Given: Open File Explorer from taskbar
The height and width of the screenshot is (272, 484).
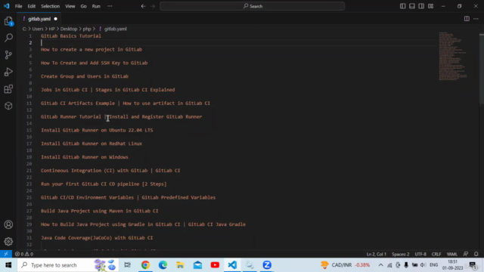Looking at the screenshot, I should tap(180, 265).
